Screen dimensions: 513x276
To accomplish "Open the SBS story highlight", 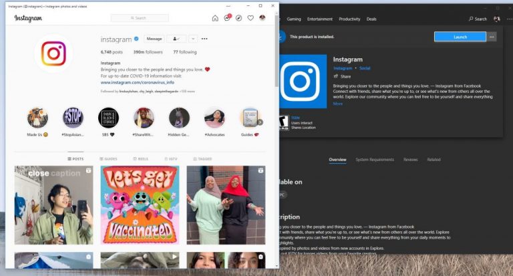I will pyautogui.click(x=108, y=118).
